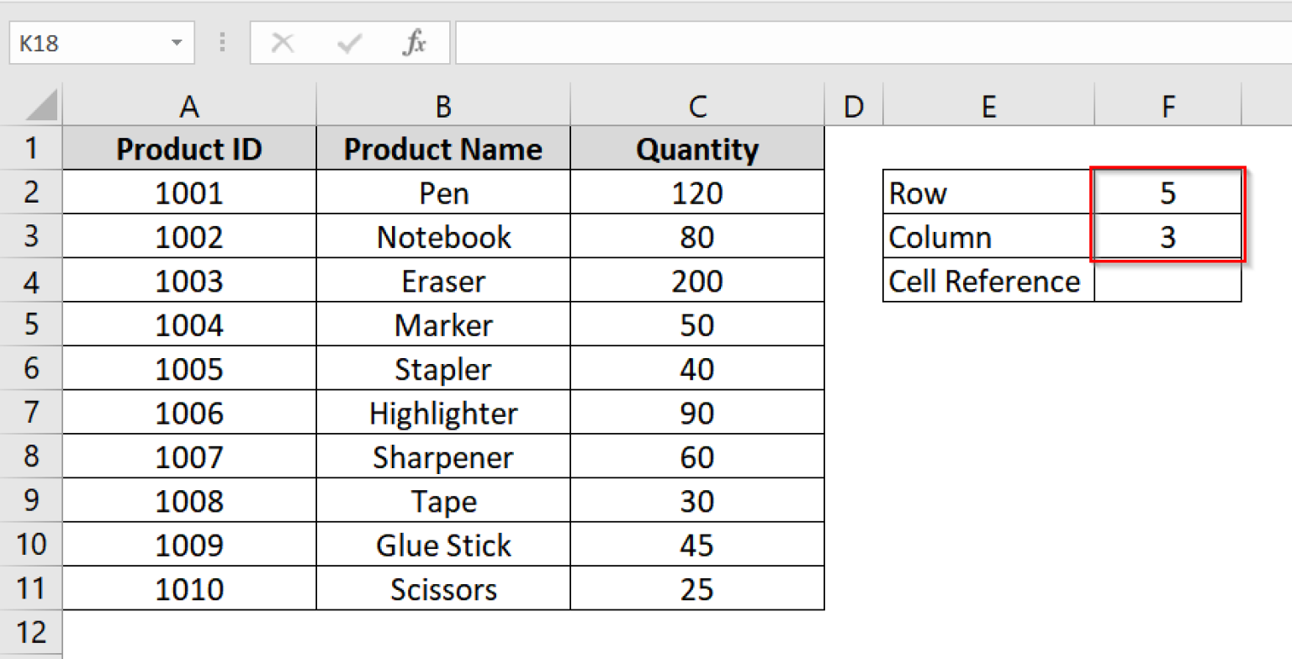Select the Quantity header cell

tap(696, 149)
